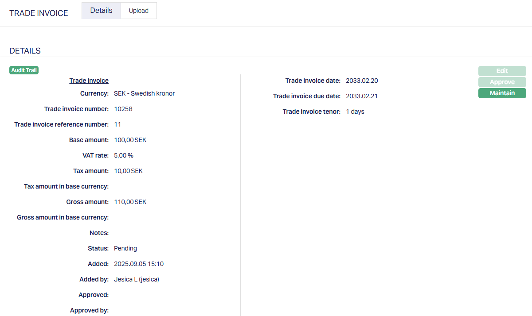Screen dimensions: 532x316
Task: Click trade invoice number 10258
Action: [x=123, y=109]
